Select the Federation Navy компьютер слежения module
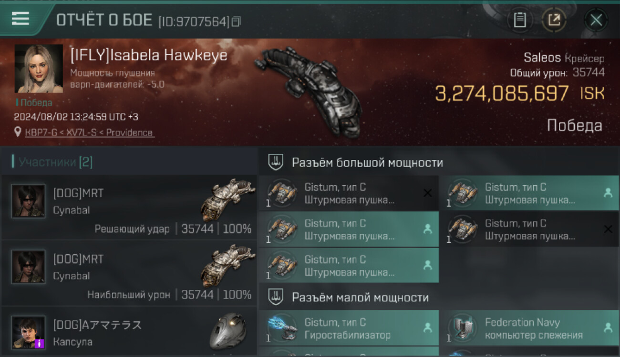 [529, 328]
